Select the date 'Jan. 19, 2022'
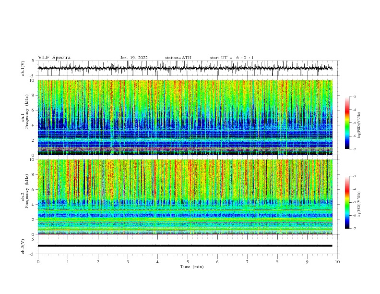Viewport: 380px width, 294px height. 134,58
